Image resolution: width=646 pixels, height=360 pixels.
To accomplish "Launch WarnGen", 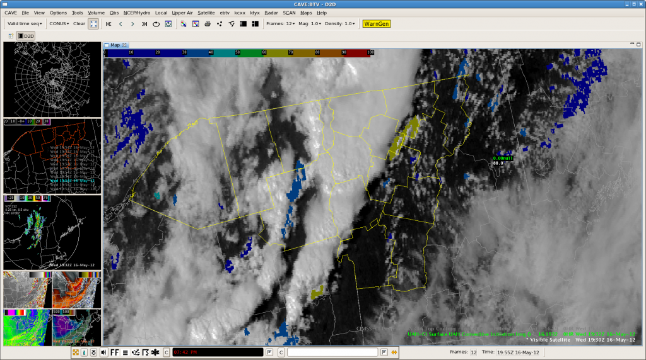I will (x=376, y=24).
